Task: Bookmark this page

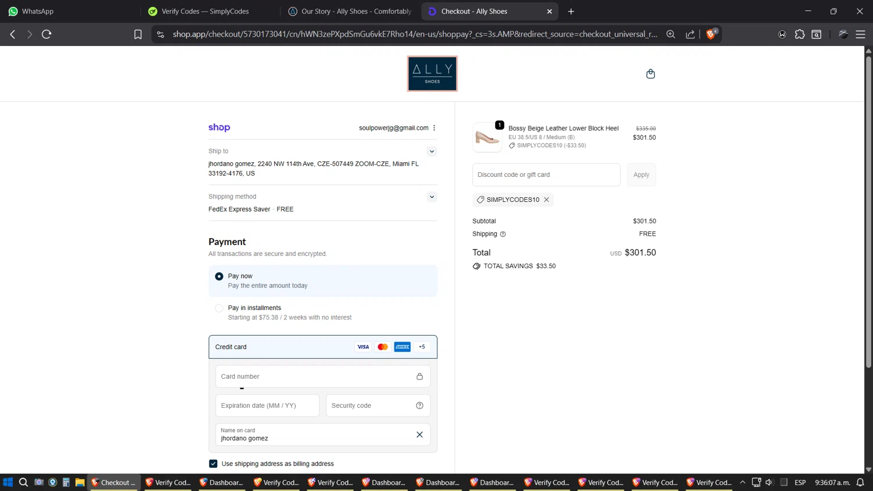Action: click(138, 34)
